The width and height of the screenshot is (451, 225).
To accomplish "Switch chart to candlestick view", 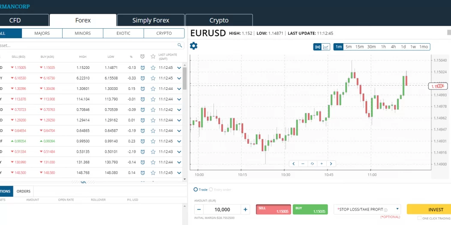I will click(x=318, y=47).
